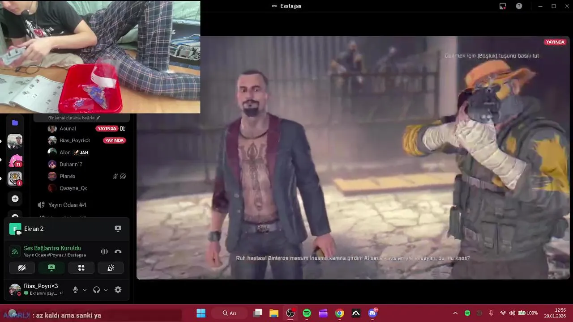
Task: Open the tiger avatar server
Action: tap(15, 179)
